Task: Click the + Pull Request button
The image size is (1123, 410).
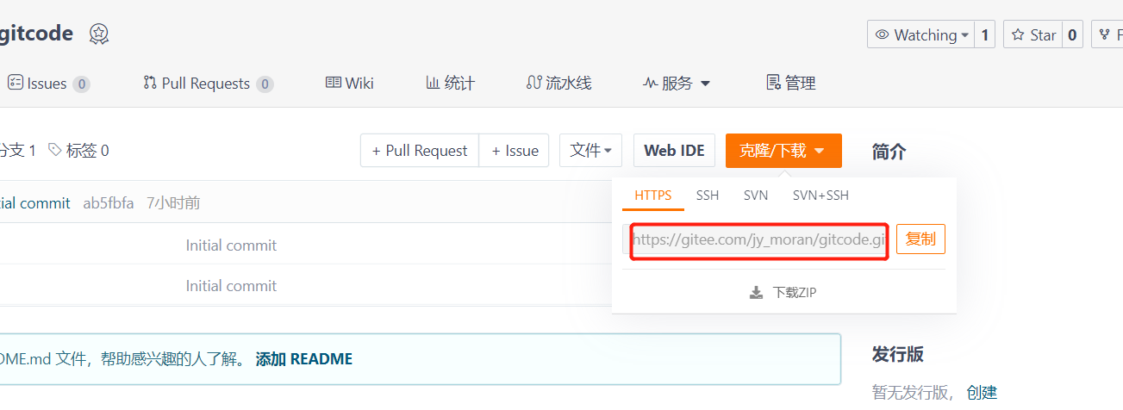Action: 420,150
